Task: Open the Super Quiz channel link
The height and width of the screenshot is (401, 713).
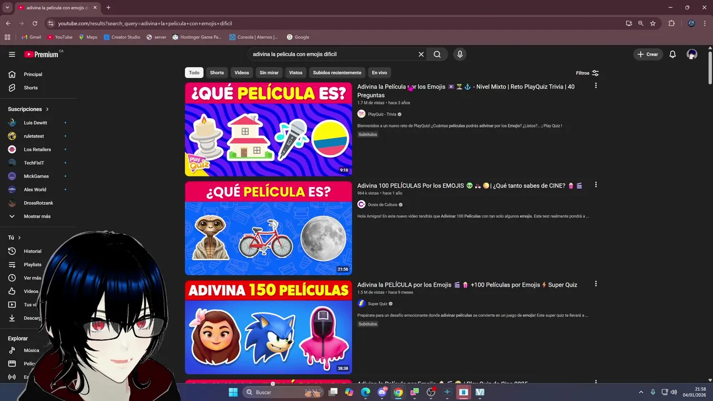Action: [x=378, y=304]
